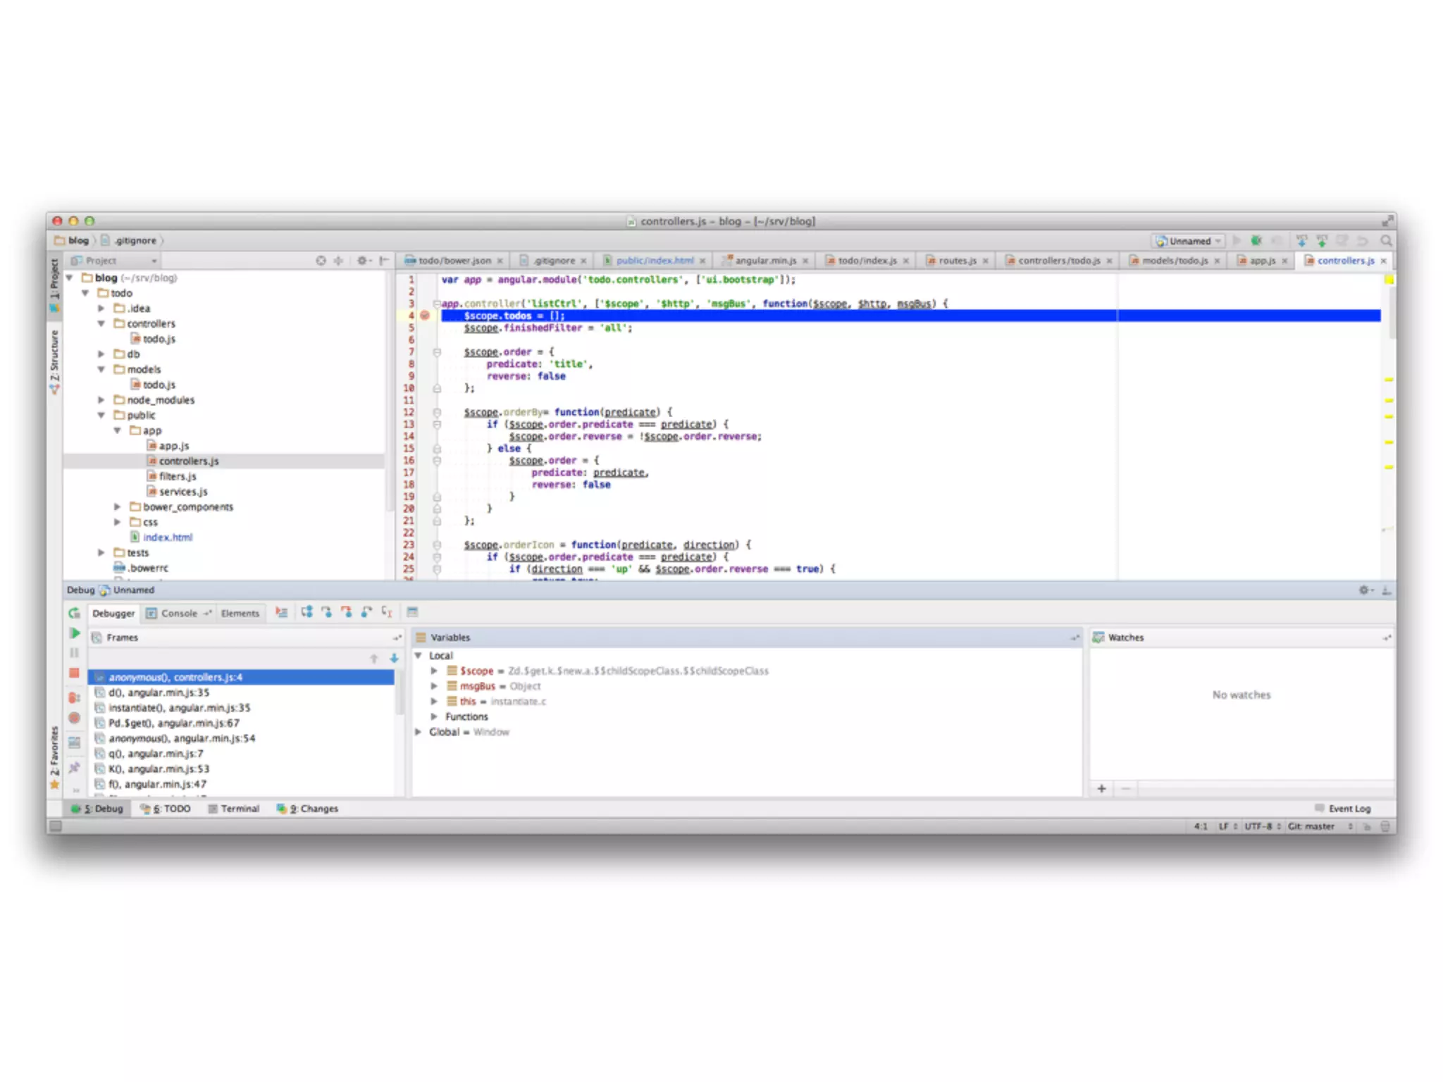This screenshot has width=1443, height=1082.
Task: Collapse the controllers folder in project tree
Action: click(101, 324)
